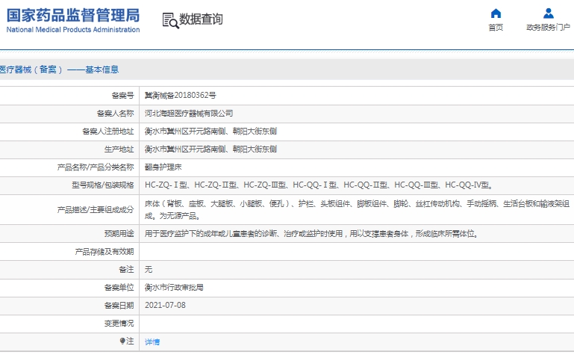This screenshot has width=574, height=355.
Task: Click the 生产地址 field label
Action: [x=119, y=149]
